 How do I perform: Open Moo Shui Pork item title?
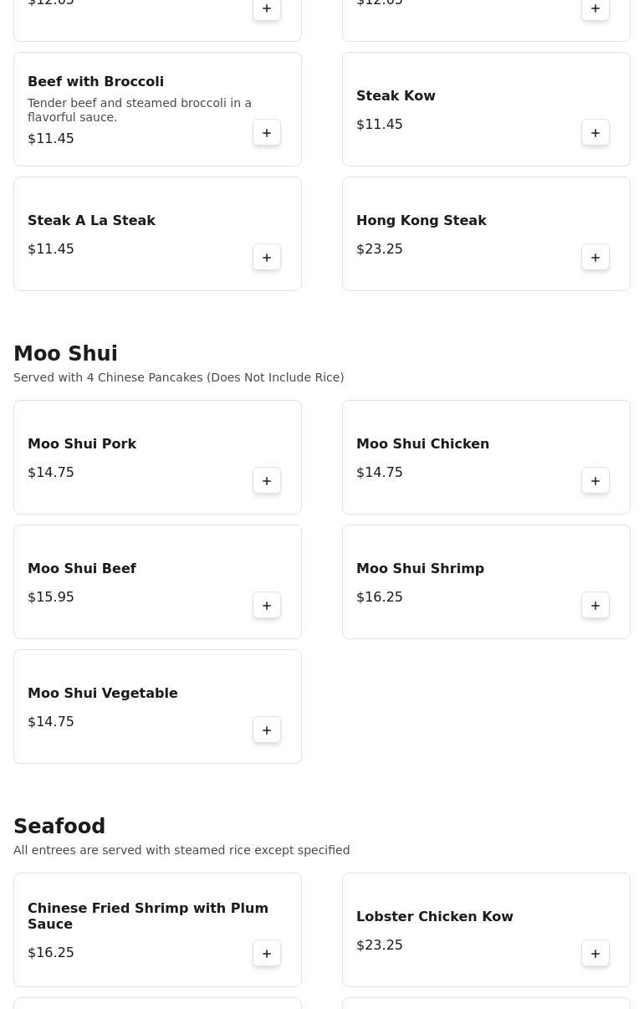pos(82,444)
